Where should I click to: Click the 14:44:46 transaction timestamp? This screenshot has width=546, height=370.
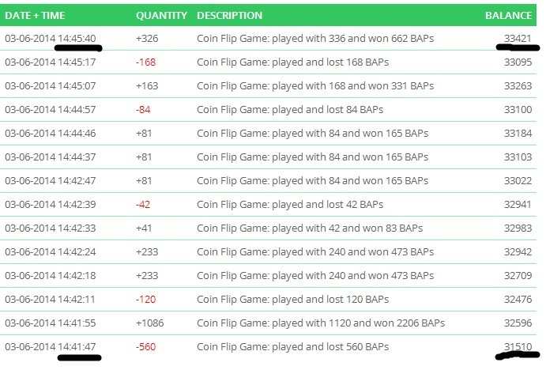click(77, 133)
